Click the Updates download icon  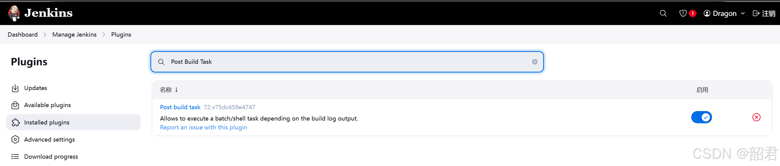pyautogui.click(x=15, y=88)
